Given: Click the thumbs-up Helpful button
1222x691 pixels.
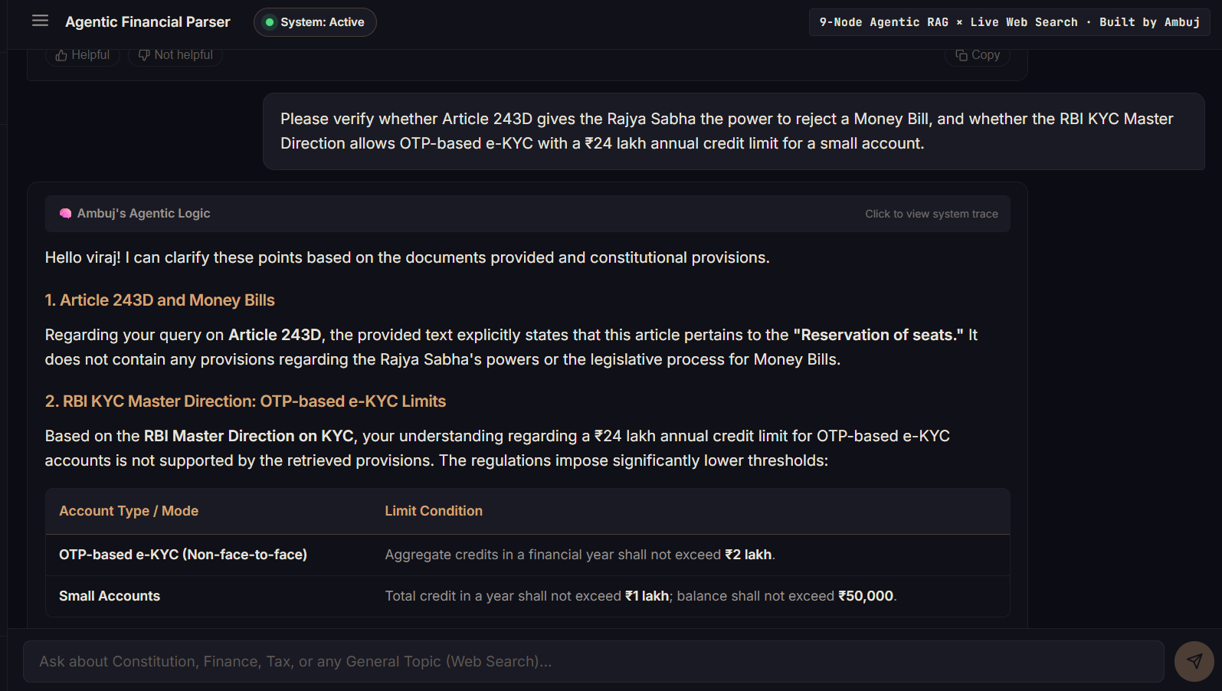Looking at the screenshot, I should pos(83,55).
